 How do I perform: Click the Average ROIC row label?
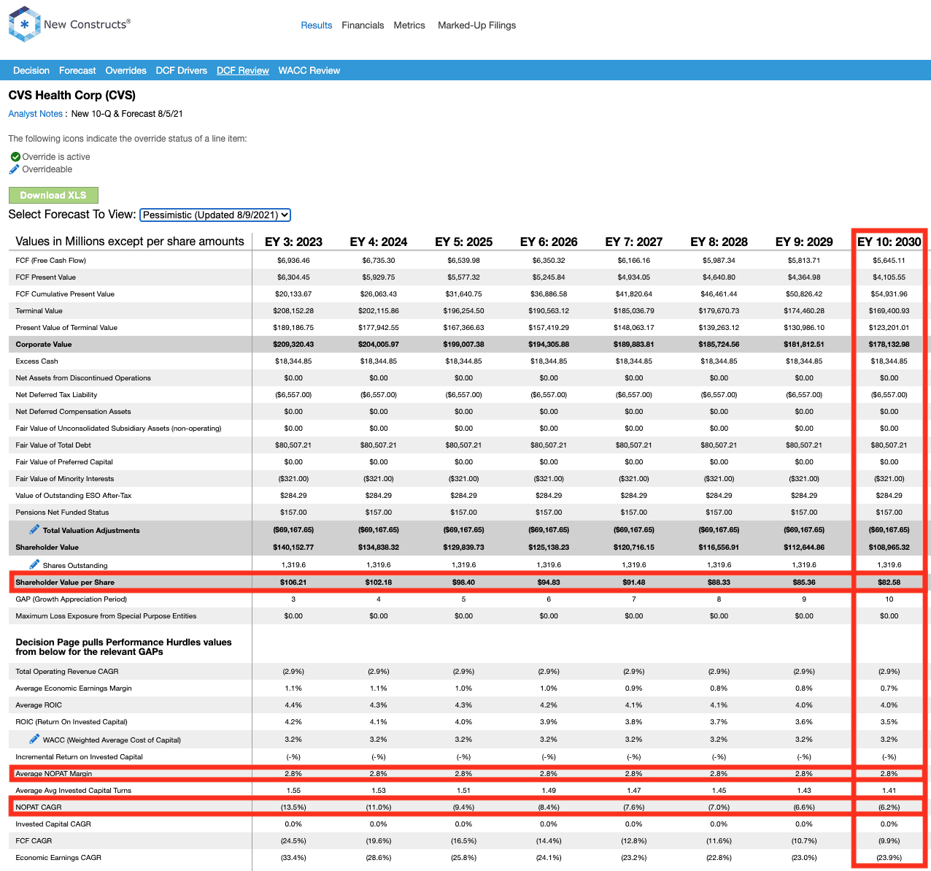(39, 705)
